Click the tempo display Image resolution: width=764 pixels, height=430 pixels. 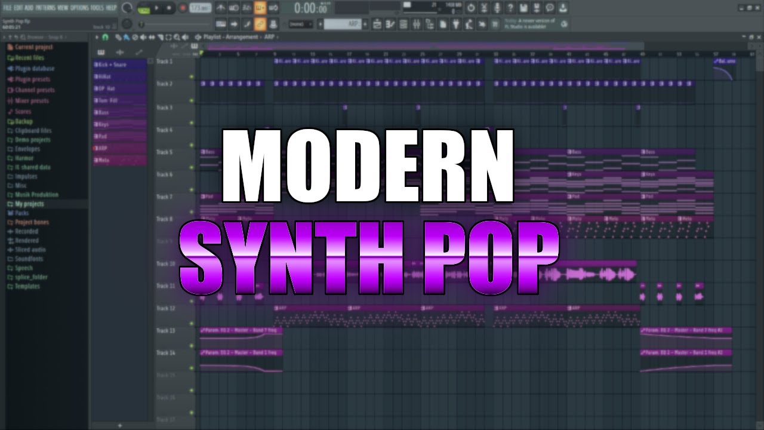[x=202, y=8]
